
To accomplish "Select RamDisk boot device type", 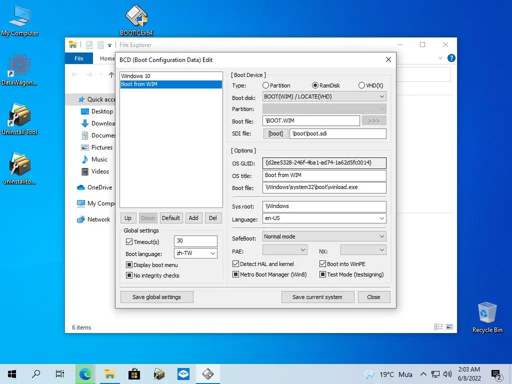I will click(x=326, y=85).
